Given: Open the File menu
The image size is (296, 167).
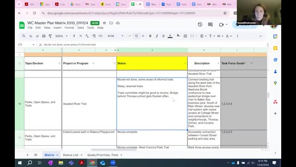Looking at the screenshot, I should [30, 28].
